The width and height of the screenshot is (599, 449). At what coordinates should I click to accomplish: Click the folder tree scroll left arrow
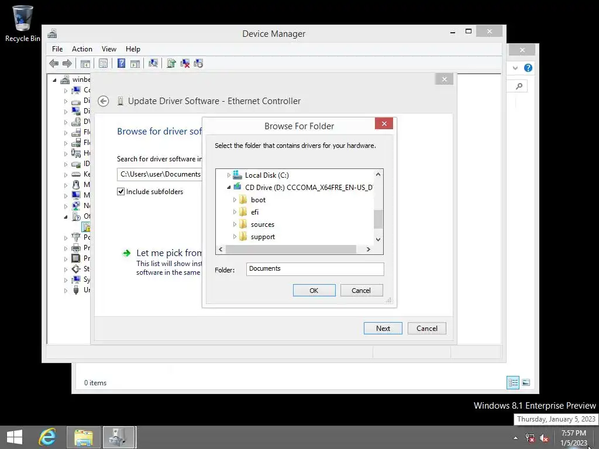click(x=221, y=249)
